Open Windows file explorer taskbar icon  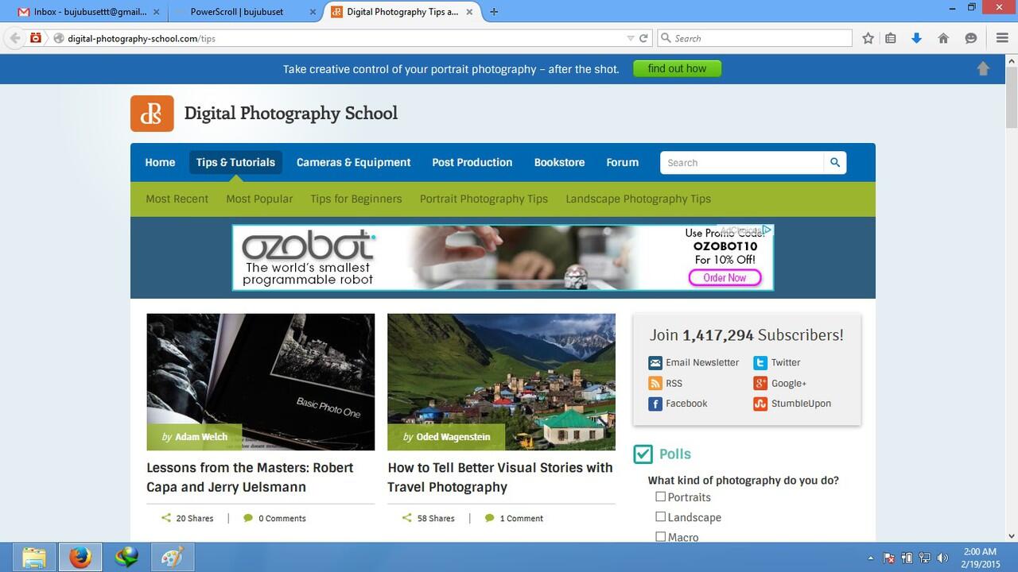tap(33, 558)
